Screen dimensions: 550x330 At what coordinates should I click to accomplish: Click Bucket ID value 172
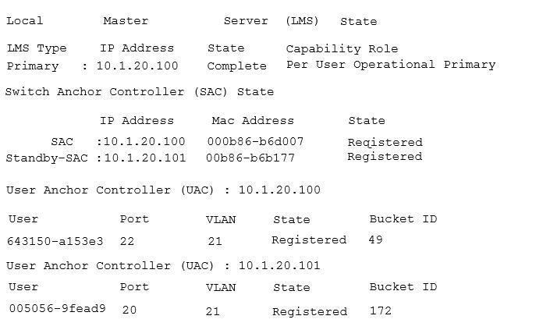click(381, 310)
